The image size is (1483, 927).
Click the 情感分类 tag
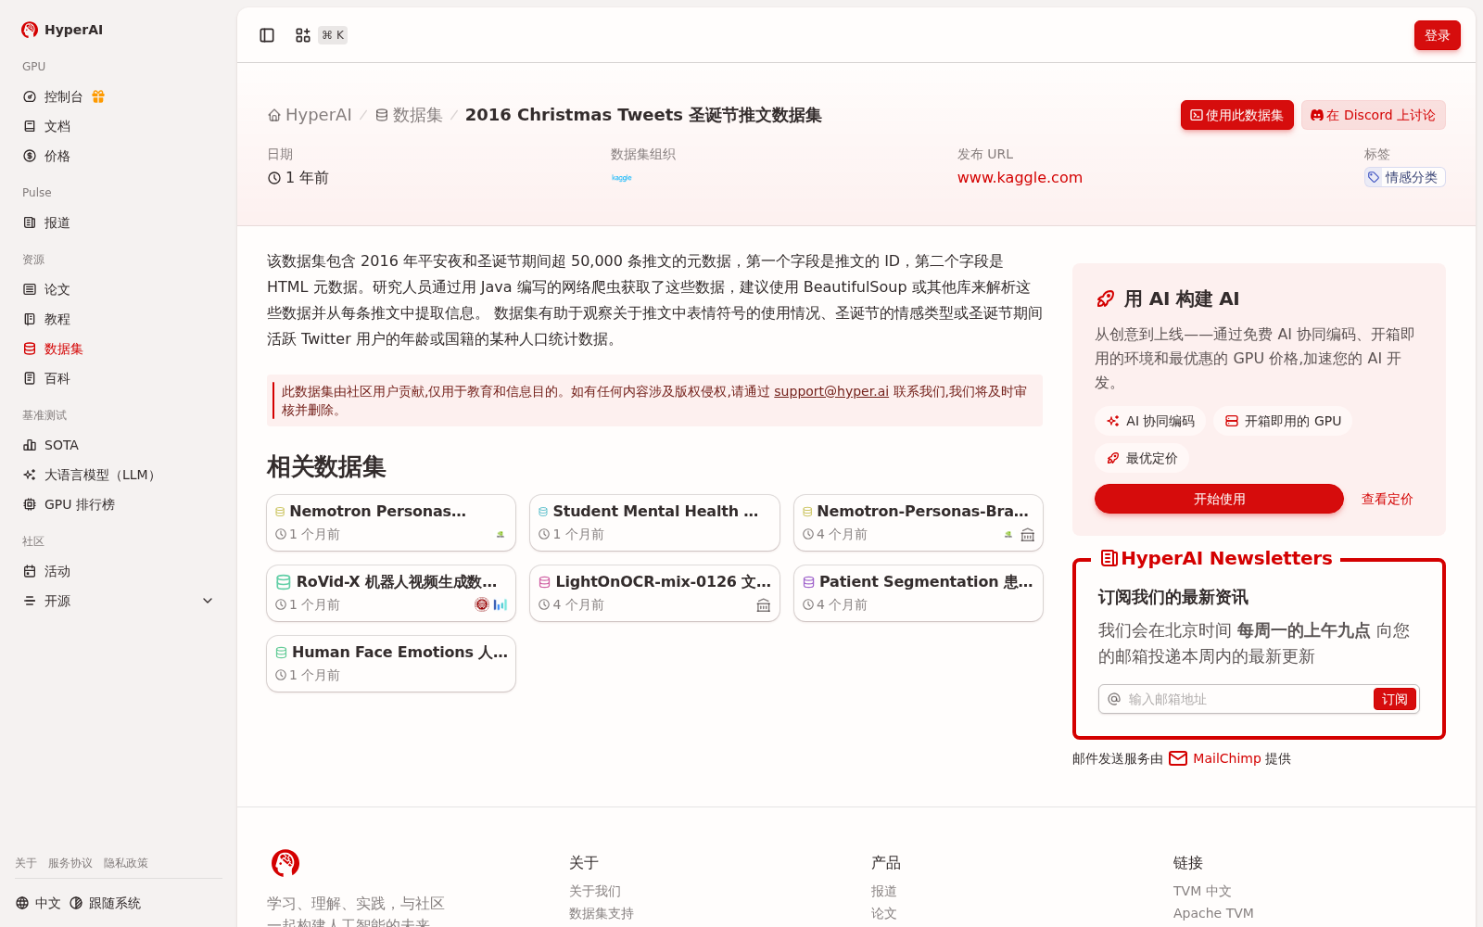pos(1404,177)
